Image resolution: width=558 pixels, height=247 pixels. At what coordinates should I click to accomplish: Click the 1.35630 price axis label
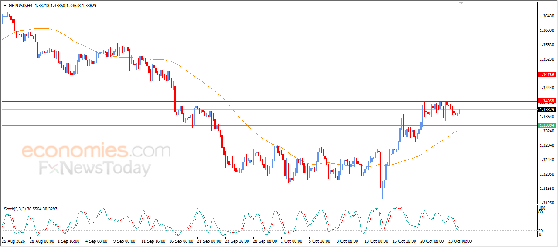pyautogui.click(x=547, y=45)
